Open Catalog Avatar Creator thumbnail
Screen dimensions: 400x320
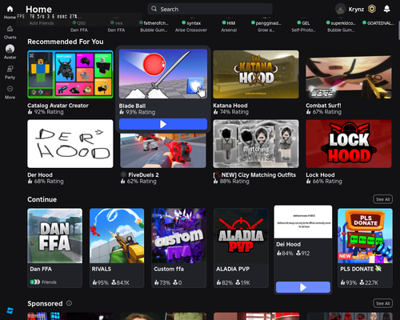pyautogui.click(x=70, y=74)
